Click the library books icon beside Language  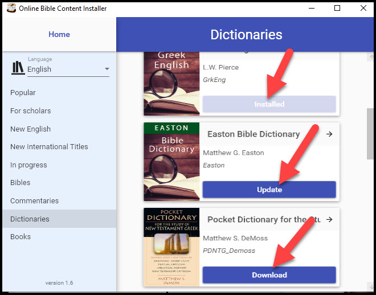[18, 68]
